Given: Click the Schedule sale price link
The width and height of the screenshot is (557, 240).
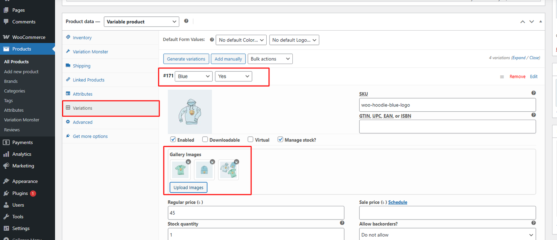Looking at the screenshot, I should 398,202.
